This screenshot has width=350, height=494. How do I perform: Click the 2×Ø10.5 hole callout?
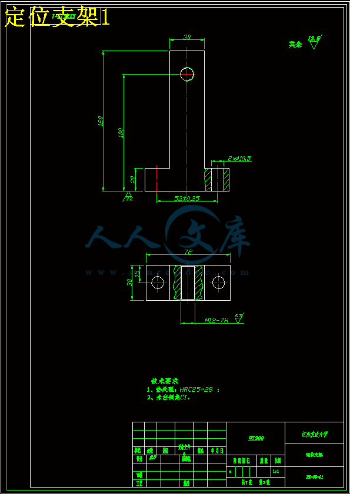tap(239, 159)
